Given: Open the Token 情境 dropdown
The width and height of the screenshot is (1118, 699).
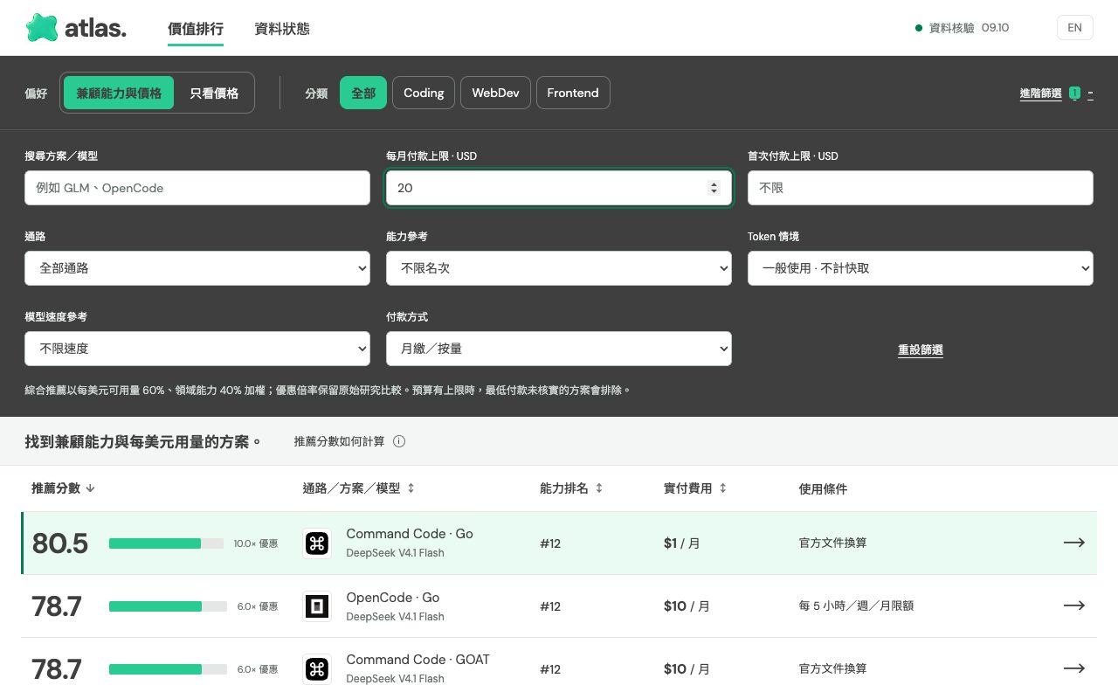Looking at the screenshot, I should click(921, 268).
